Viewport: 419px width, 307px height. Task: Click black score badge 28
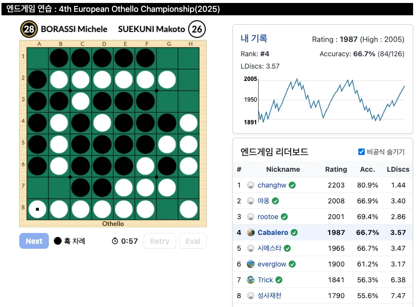pos(29,29)
